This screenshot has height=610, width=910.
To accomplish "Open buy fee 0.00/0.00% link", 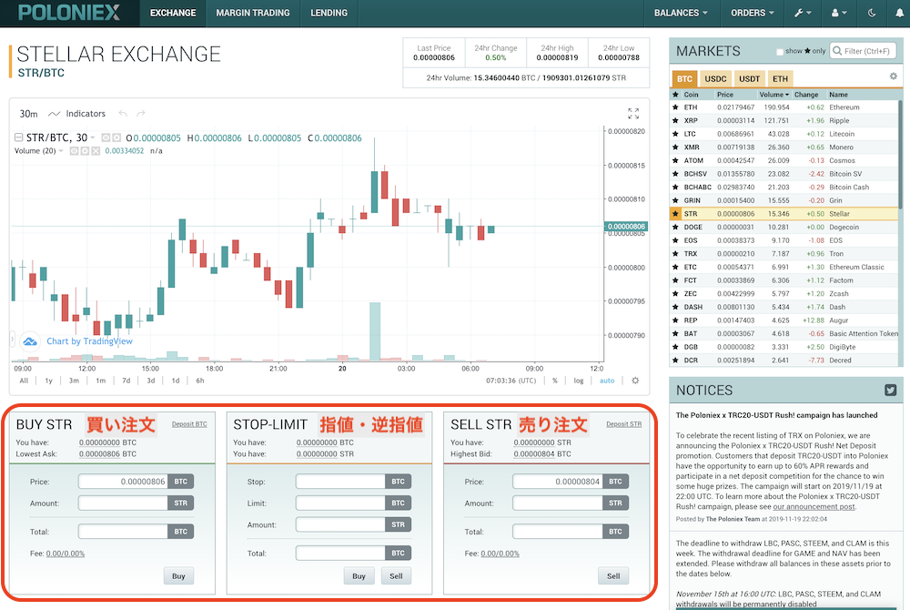I will click(x=65, y=554).
